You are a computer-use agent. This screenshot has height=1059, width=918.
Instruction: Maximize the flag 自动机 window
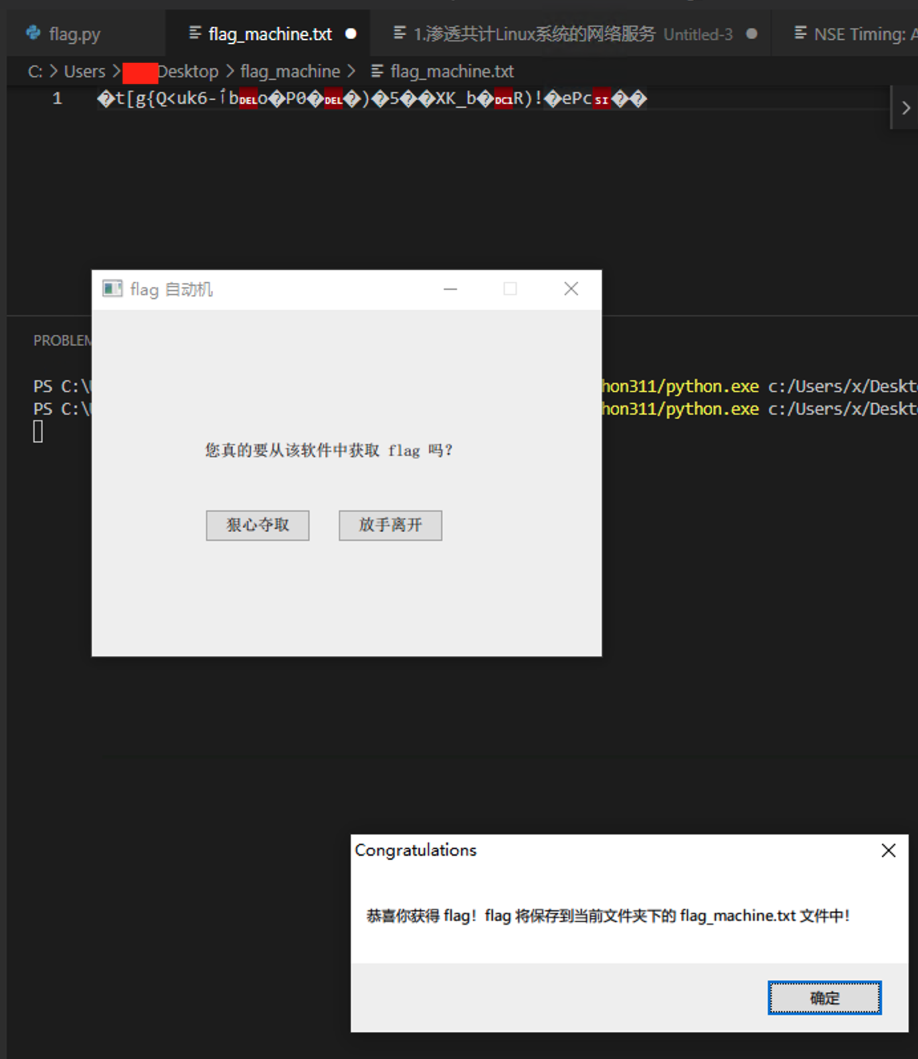click(510, 289)
